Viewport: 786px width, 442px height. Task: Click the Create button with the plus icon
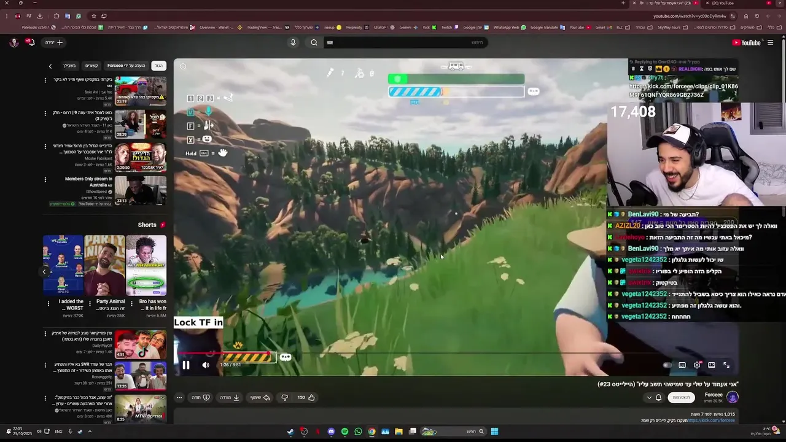(x=54, y=42)
